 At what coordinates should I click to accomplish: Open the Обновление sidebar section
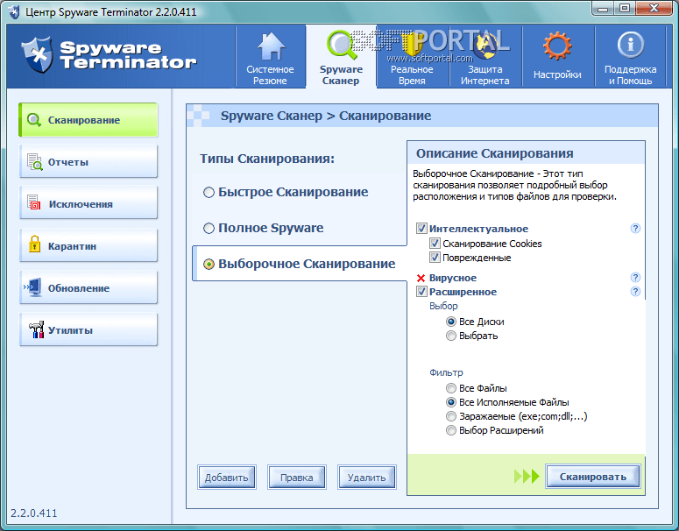pos(88,287)
